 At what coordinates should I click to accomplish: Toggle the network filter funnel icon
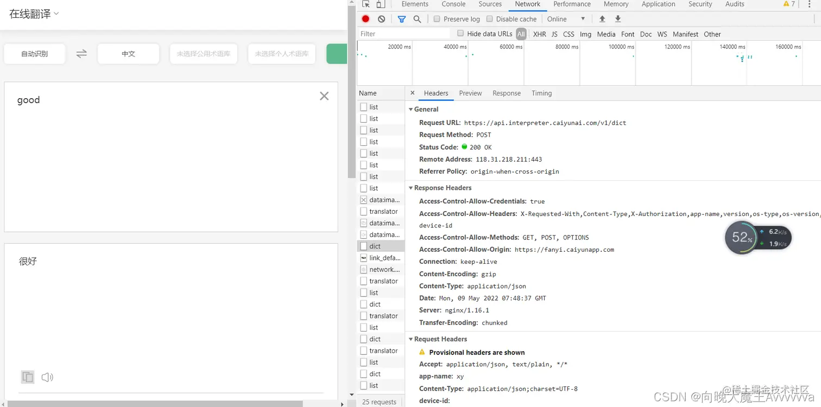click(x=402, y=19)
